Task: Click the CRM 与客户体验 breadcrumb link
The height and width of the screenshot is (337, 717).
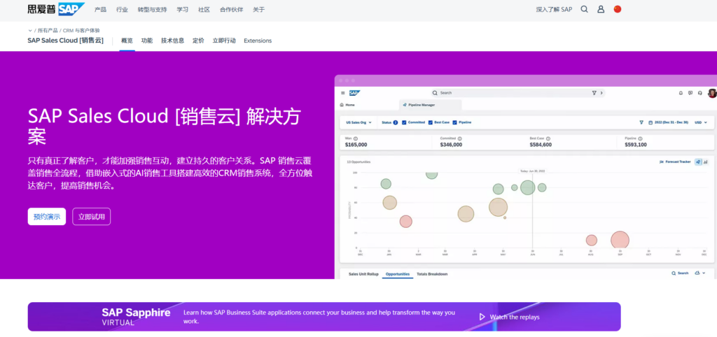Action: click(81, 31)
